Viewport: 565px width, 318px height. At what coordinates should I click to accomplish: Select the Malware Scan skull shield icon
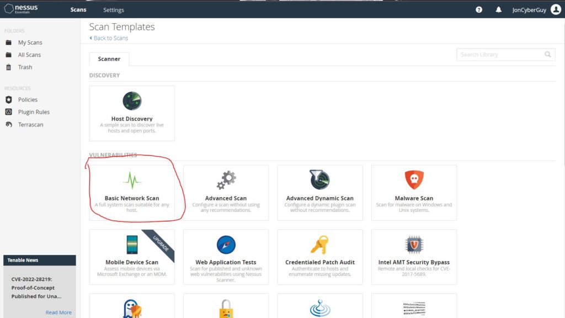pos(414,180)
